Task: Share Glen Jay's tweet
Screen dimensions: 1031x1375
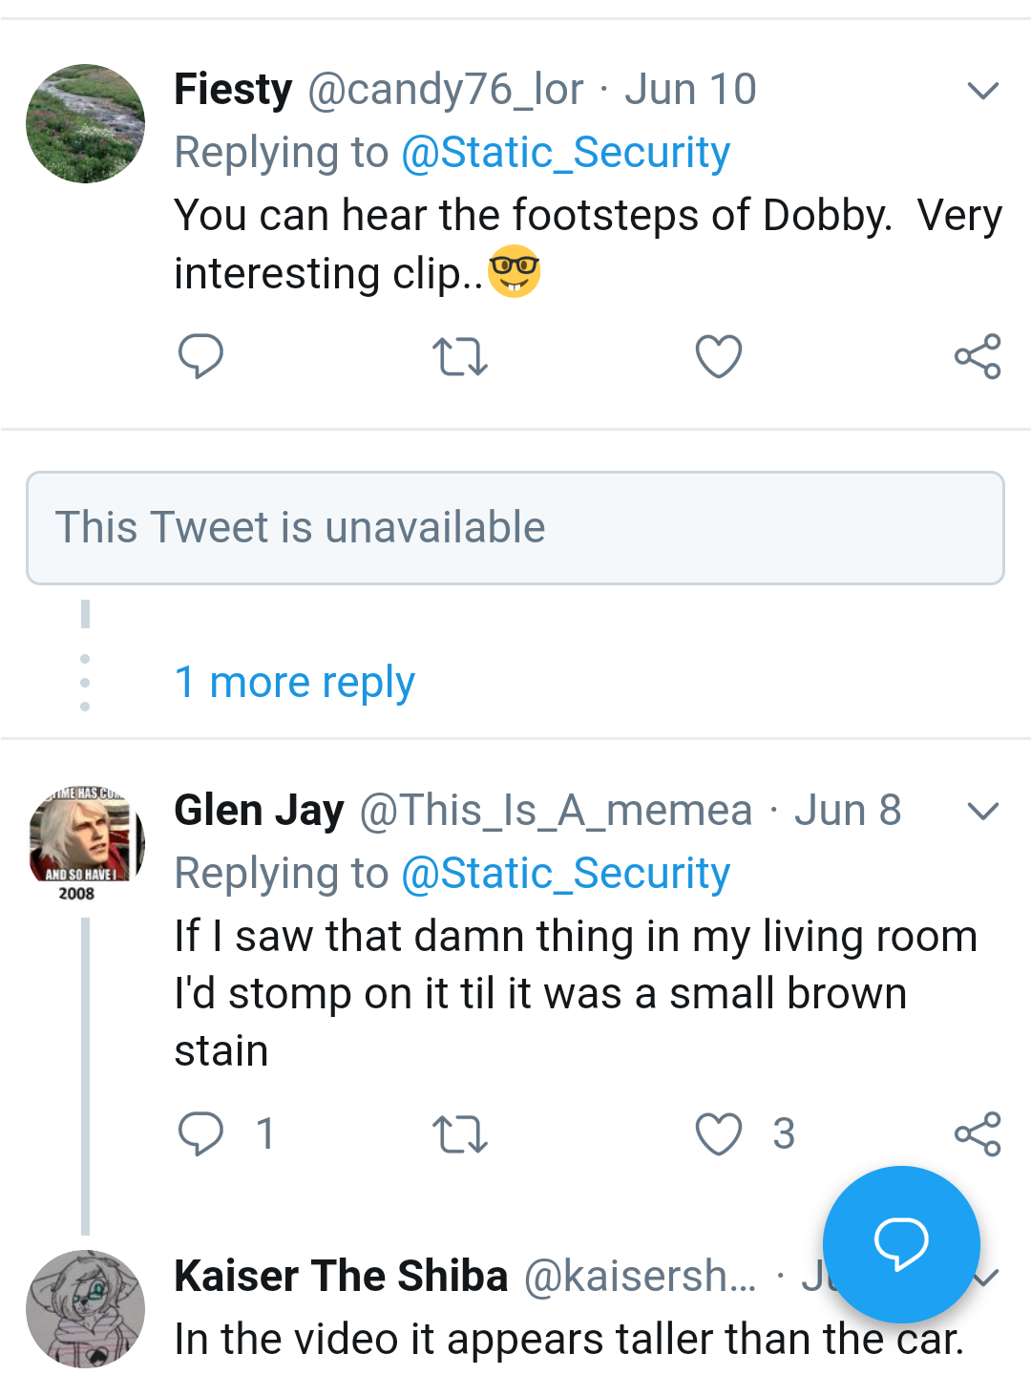Action: pyautogui.click(x=978, y=1133)
